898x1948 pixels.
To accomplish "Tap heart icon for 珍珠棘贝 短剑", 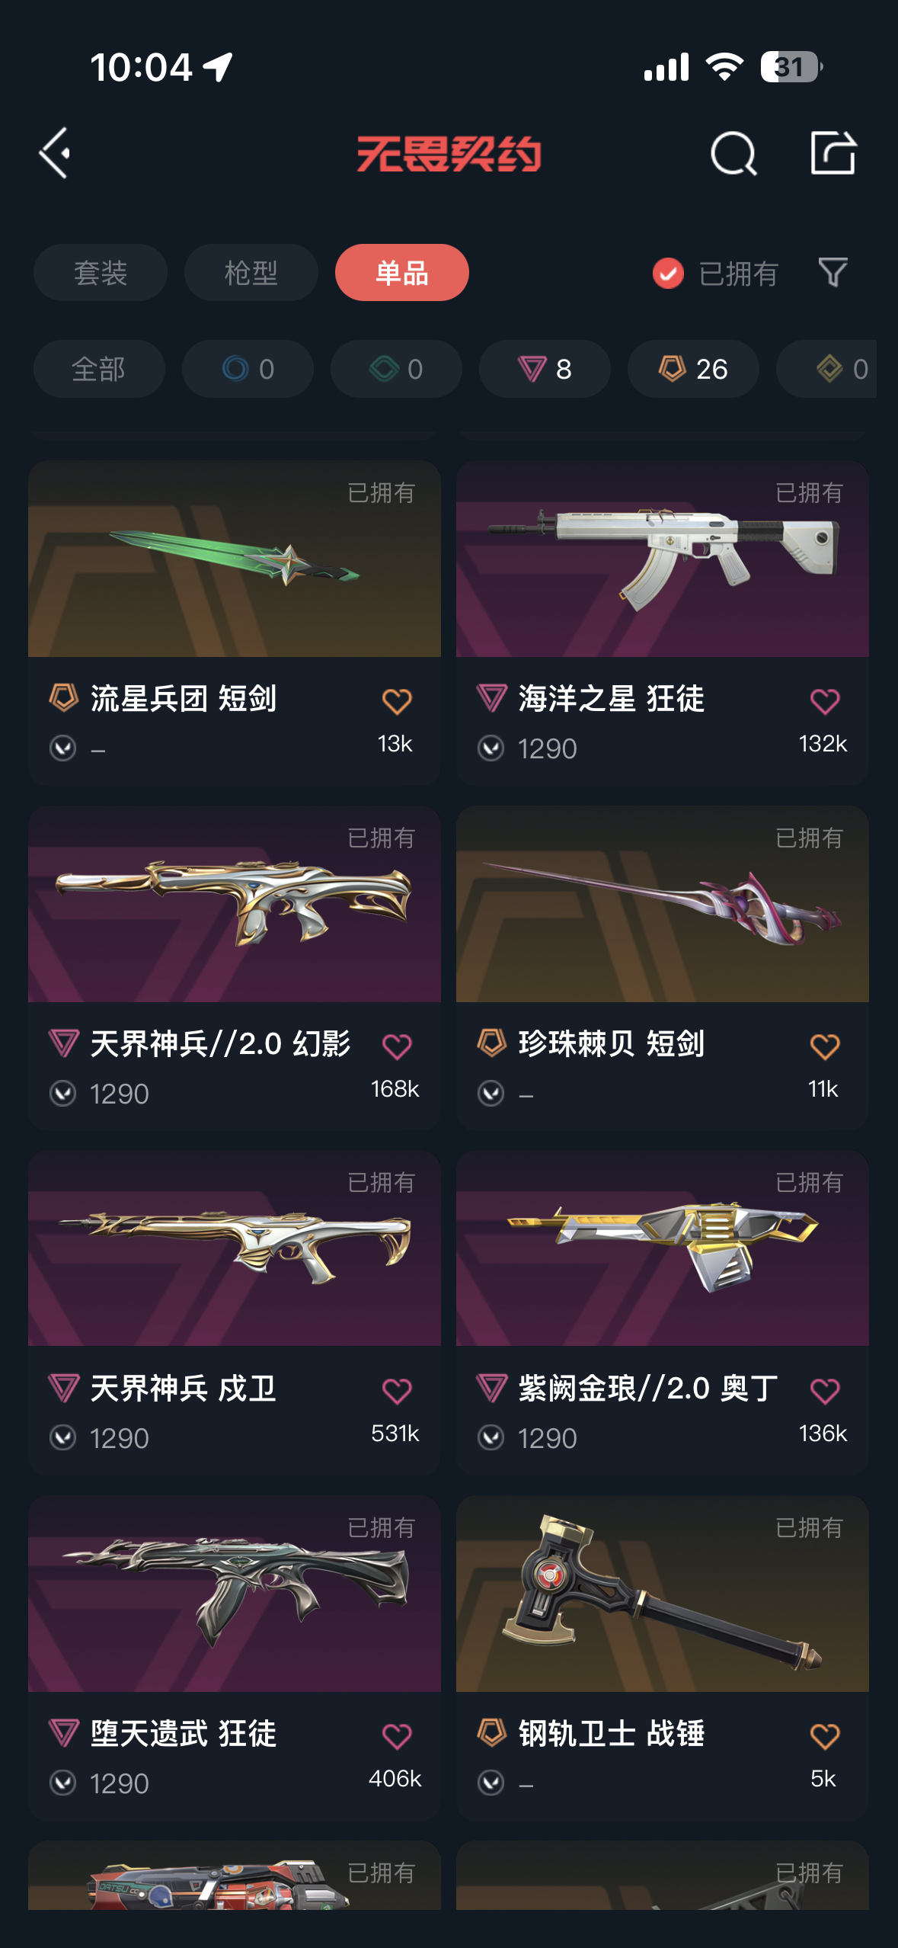I will 825,1046.
